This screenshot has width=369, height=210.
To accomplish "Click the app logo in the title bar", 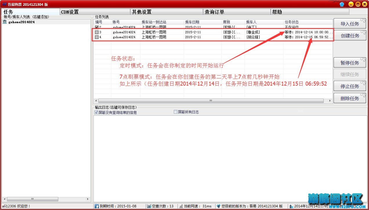I will coord(4,4).
